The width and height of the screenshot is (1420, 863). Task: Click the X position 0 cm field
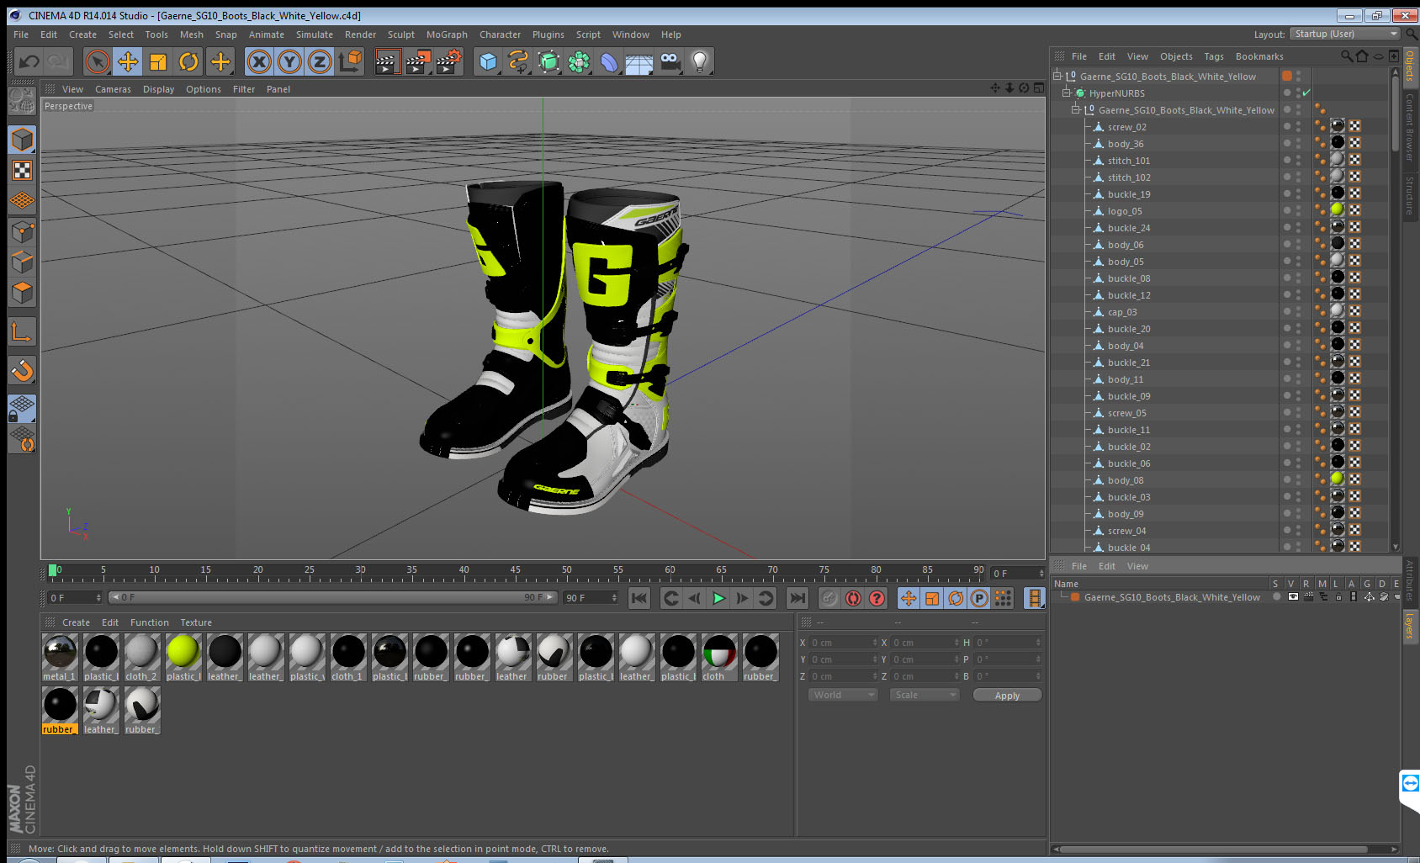click(x=844, y=643)
